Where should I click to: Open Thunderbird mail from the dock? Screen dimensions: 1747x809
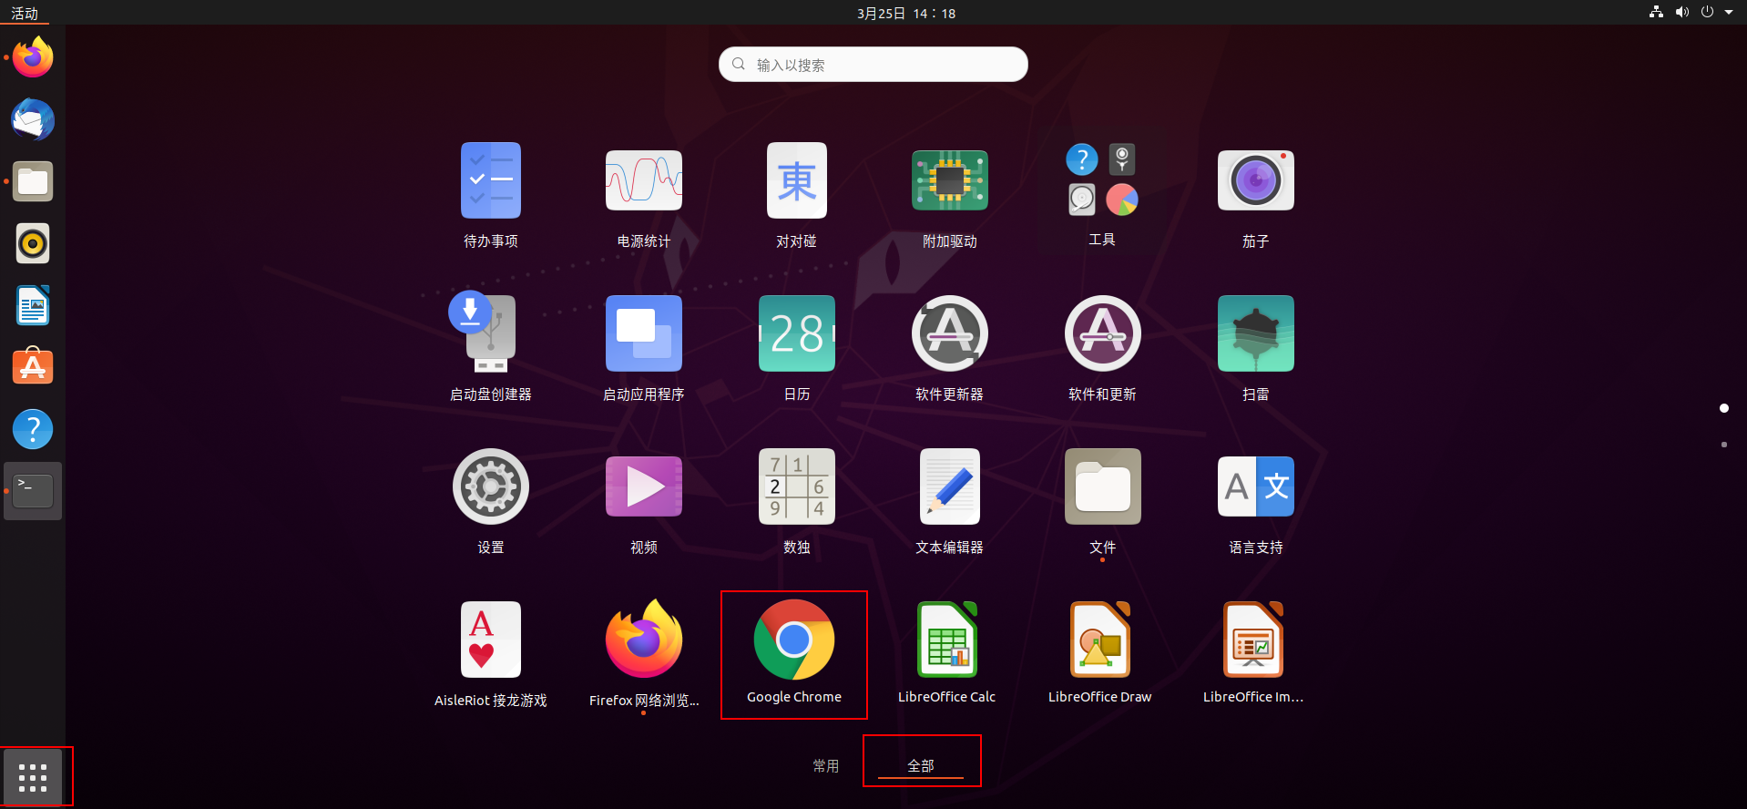tap(33, 120)
